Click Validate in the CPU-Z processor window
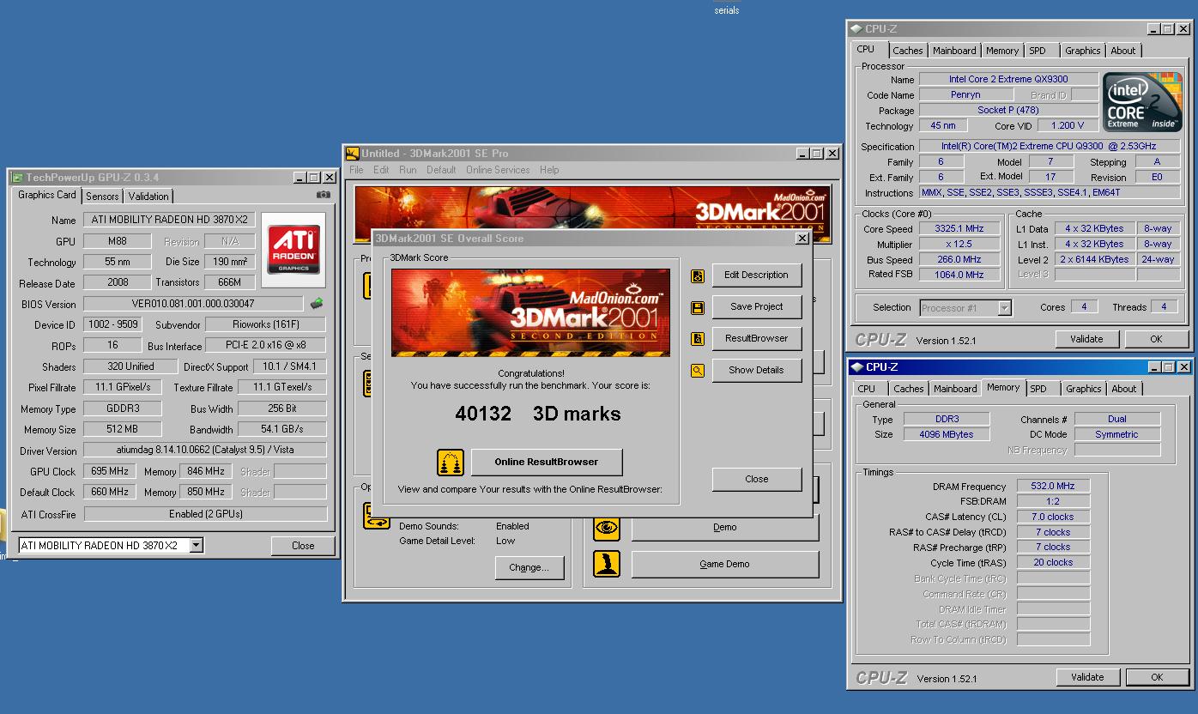Screen dimensions: 1198x714 (1086, 339)
